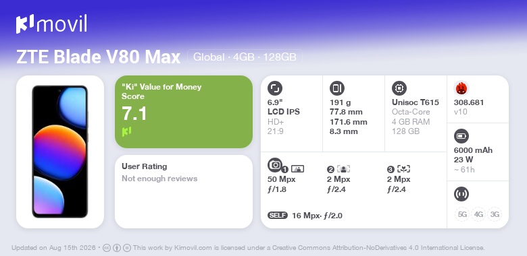Click the Kimovil logo

tap(51, 24)
